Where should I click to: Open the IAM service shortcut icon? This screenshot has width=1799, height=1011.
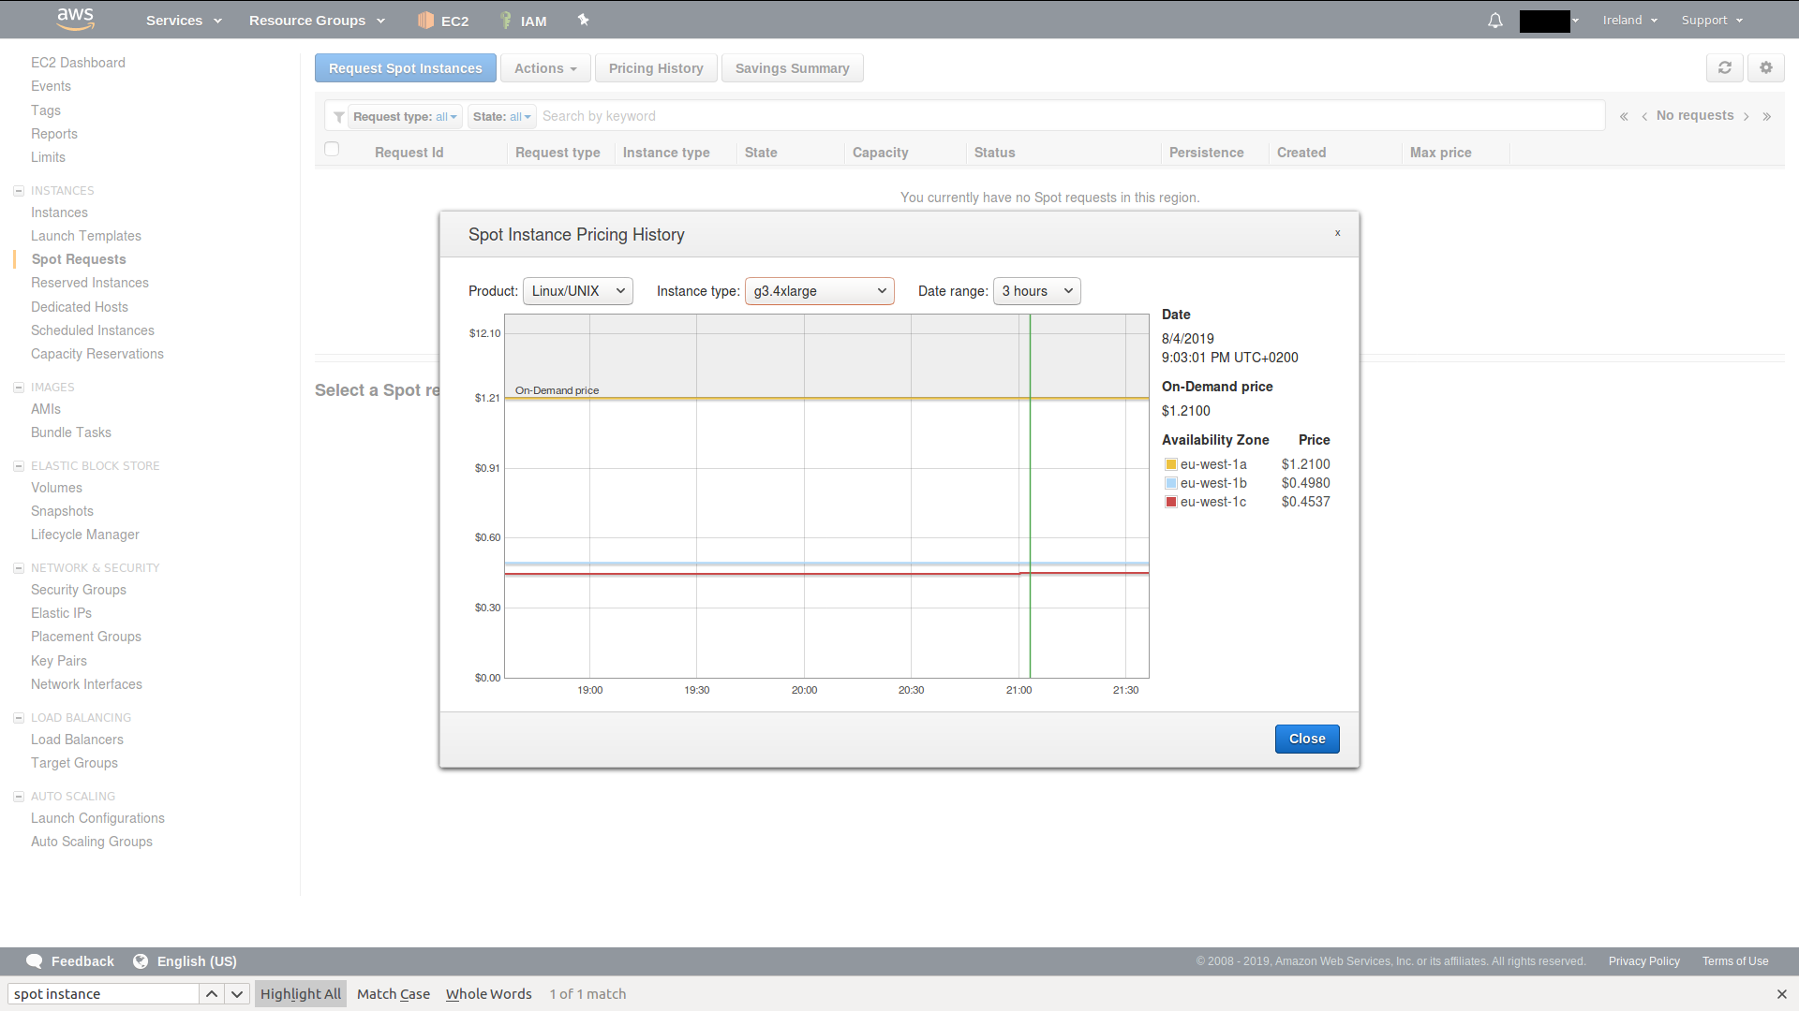(506, 20)
